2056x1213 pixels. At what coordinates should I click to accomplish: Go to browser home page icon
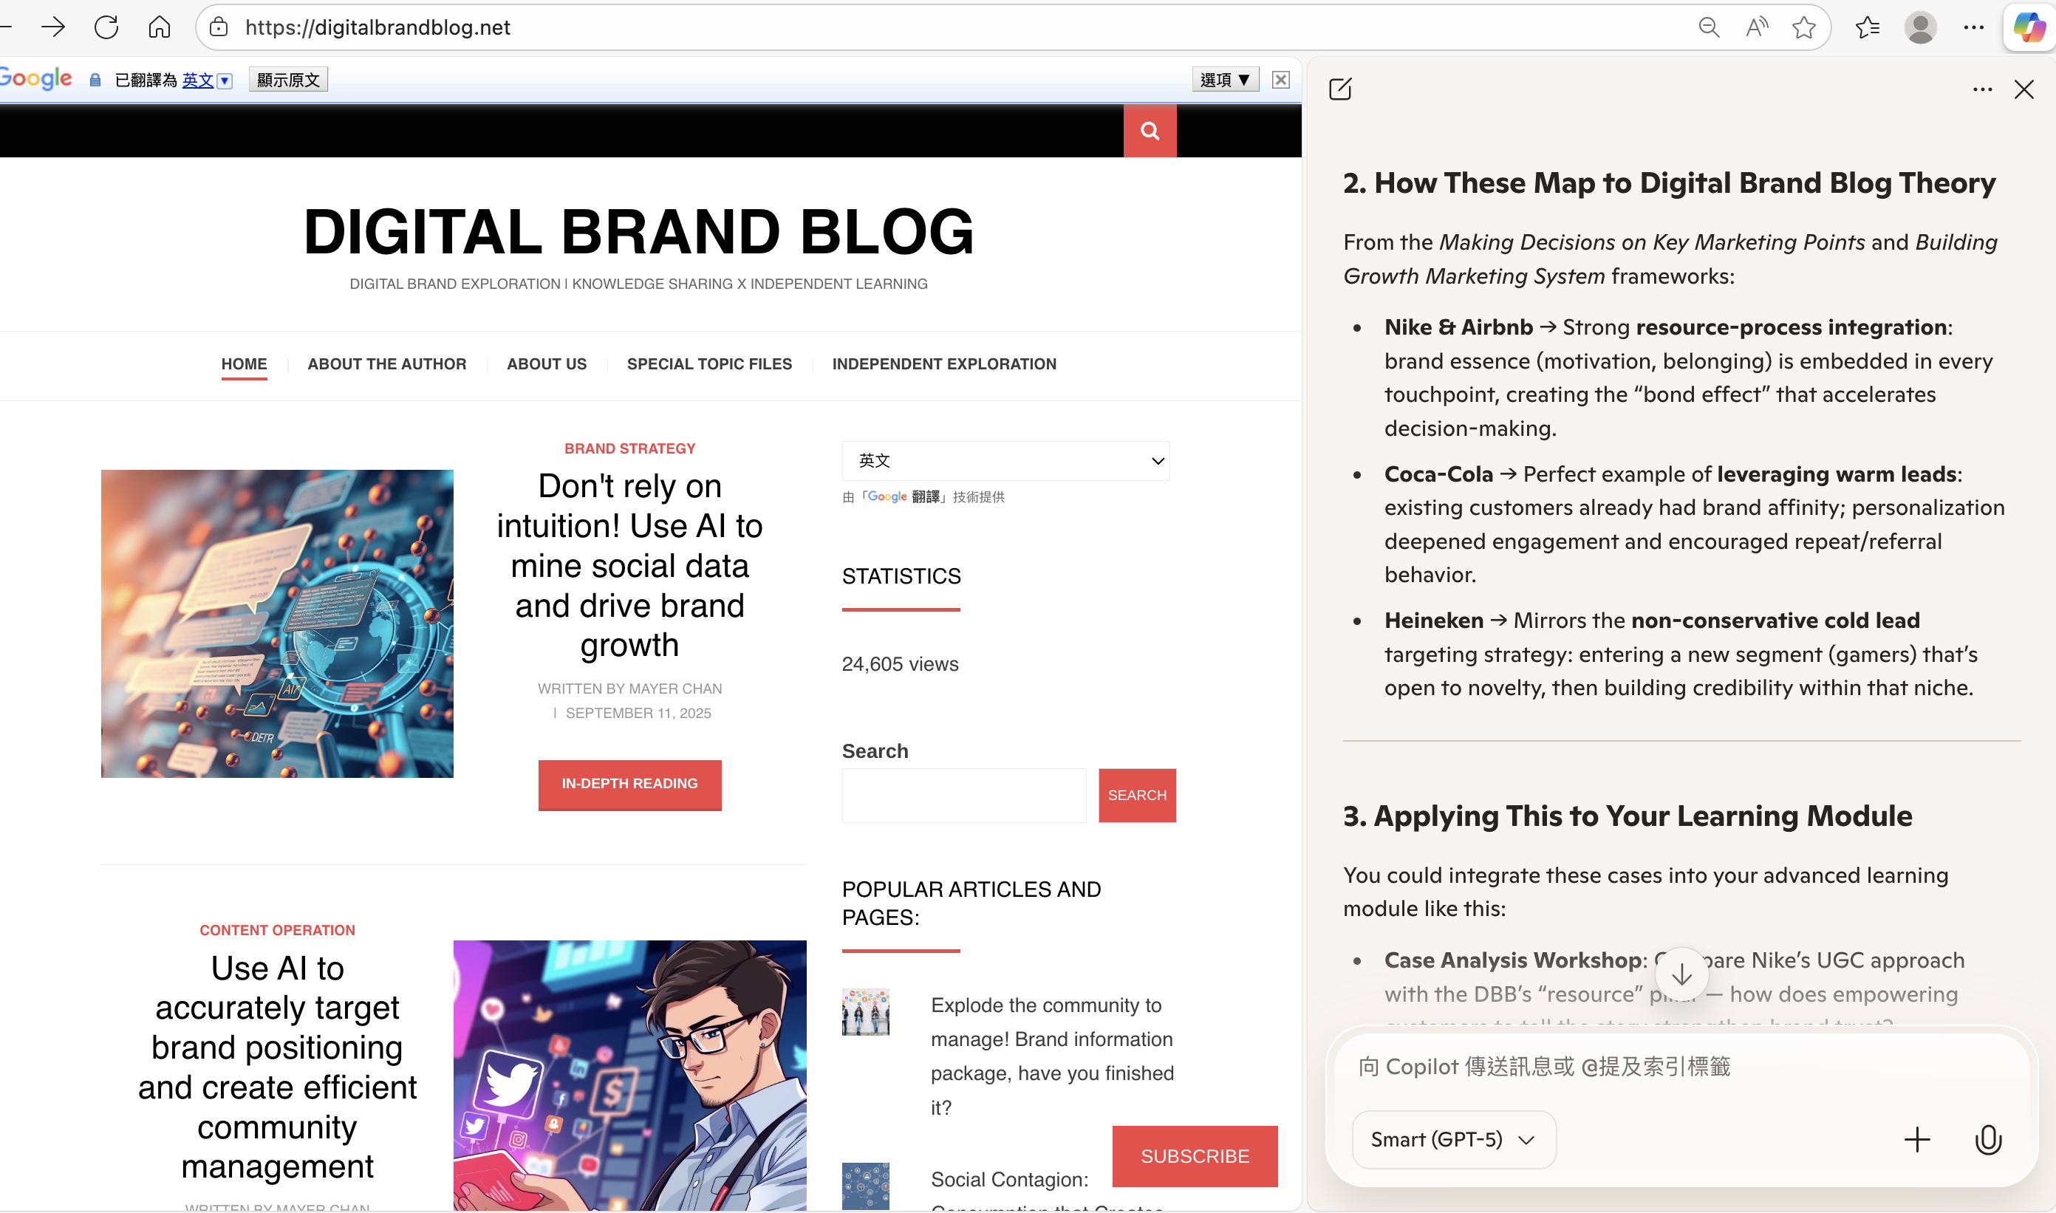[x=160, y=27]
